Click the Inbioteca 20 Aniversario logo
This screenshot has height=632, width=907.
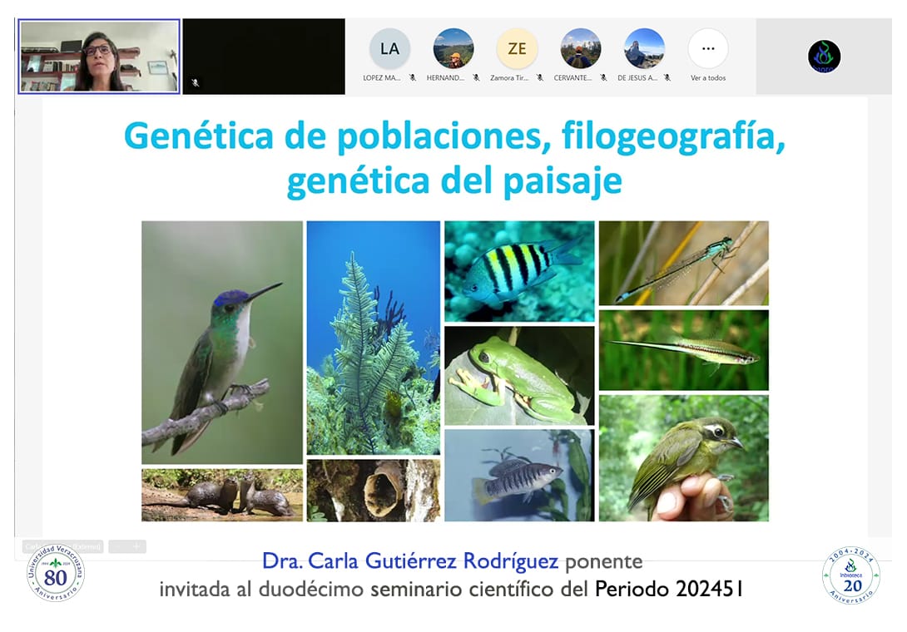tap(850, 575)
